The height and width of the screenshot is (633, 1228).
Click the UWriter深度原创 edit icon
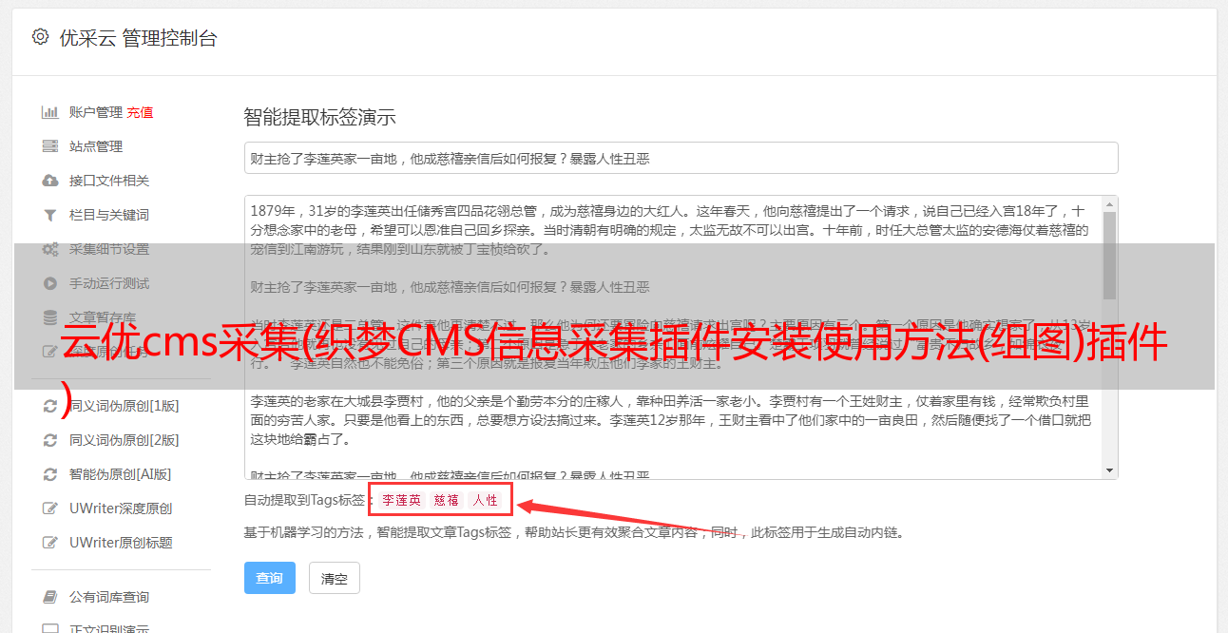[x=50, y=508]
